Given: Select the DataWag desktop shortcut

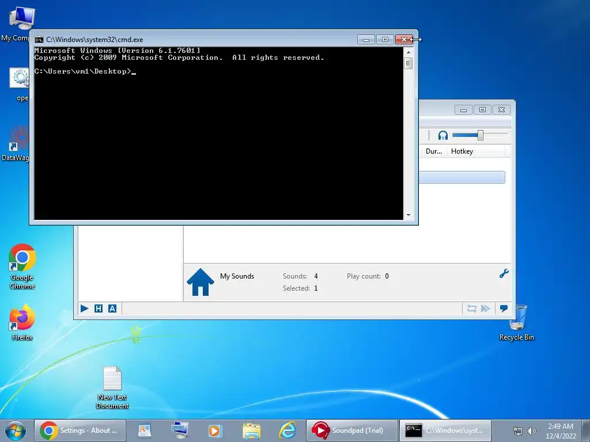Looking at the screenshot, I should [x=15, y=143].
